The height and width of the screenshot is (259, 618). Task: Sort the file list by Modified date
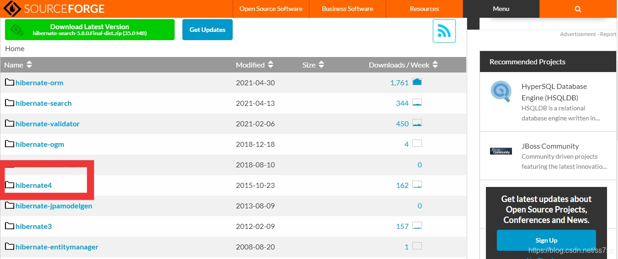coord(255,65)
